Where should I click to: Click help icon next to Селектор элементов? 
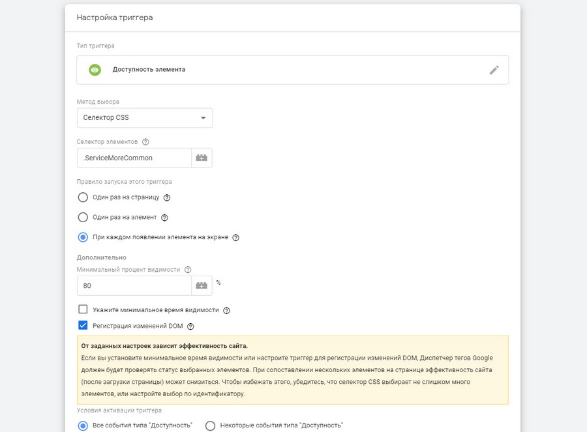tap(145, 141)
